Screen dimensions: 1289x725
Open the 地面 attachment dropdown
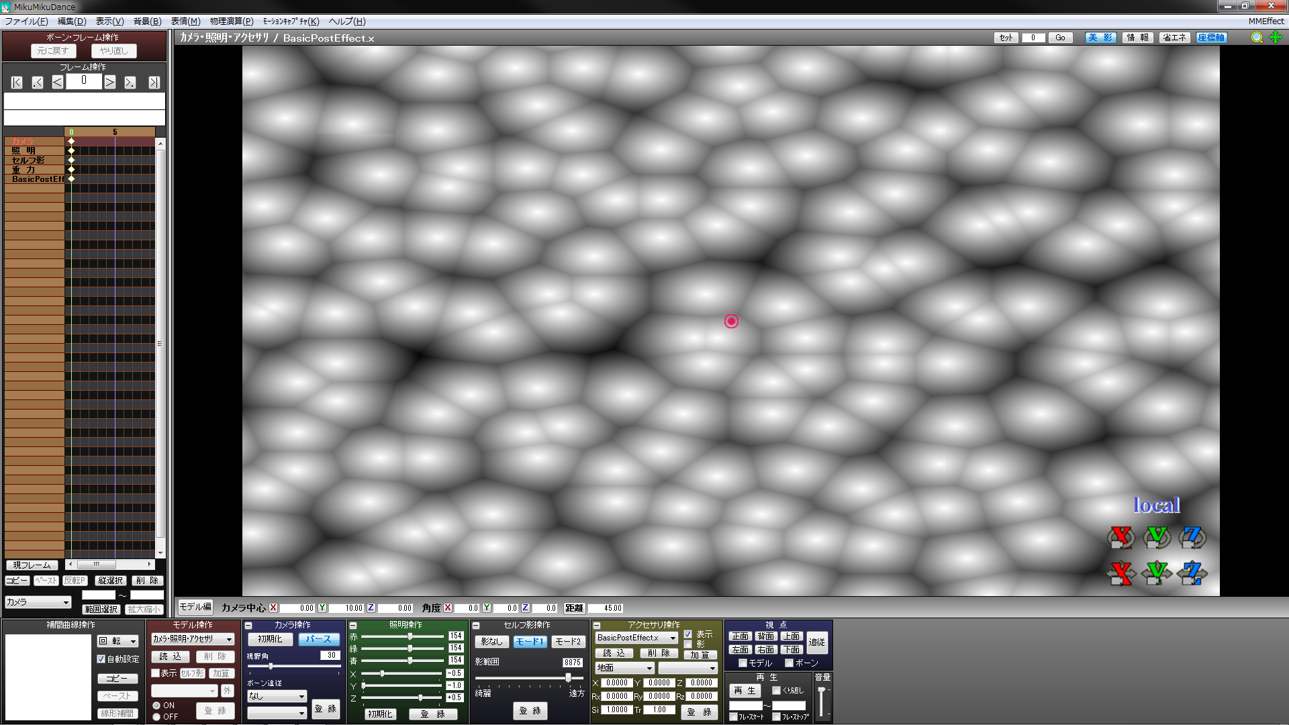coord(624,668)
